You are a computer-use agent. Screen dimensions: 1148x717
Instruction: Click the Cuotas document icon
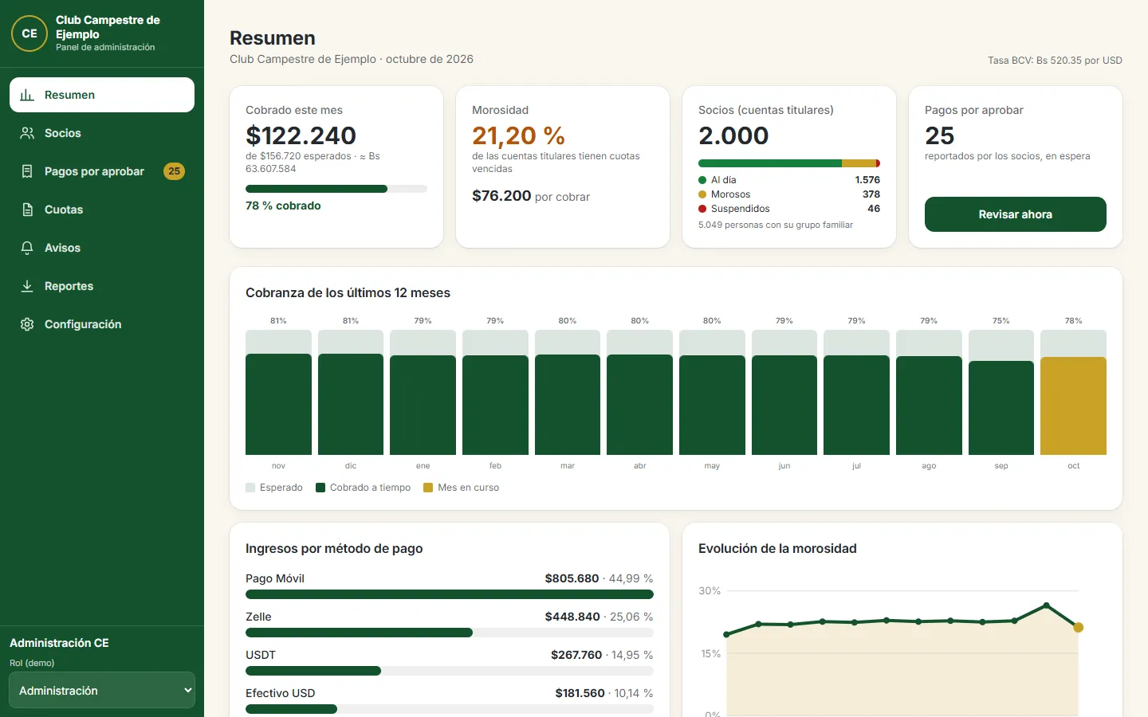click(27, 210)
